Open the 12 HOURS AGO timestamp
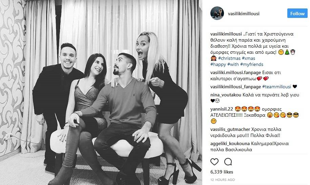The width and height of the screenshot is (310, 185). [x=222, y=180]
